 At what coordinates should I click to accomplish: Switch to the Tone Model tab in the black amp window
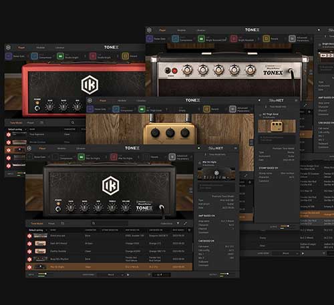point(37,224)
